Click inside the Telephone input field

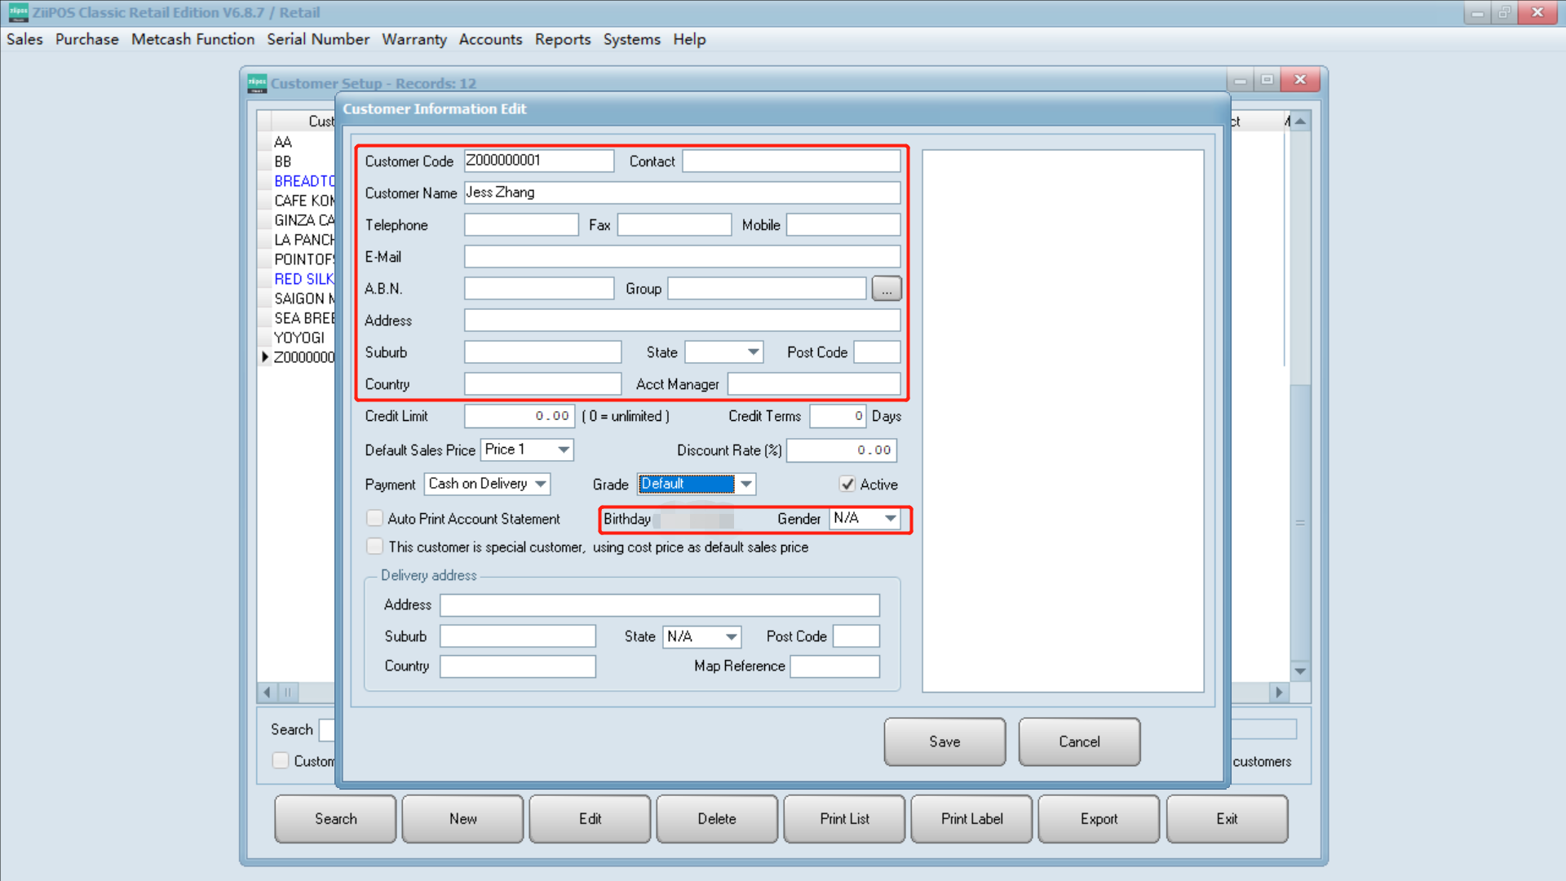pyautogui.click(x=520, y=224)
